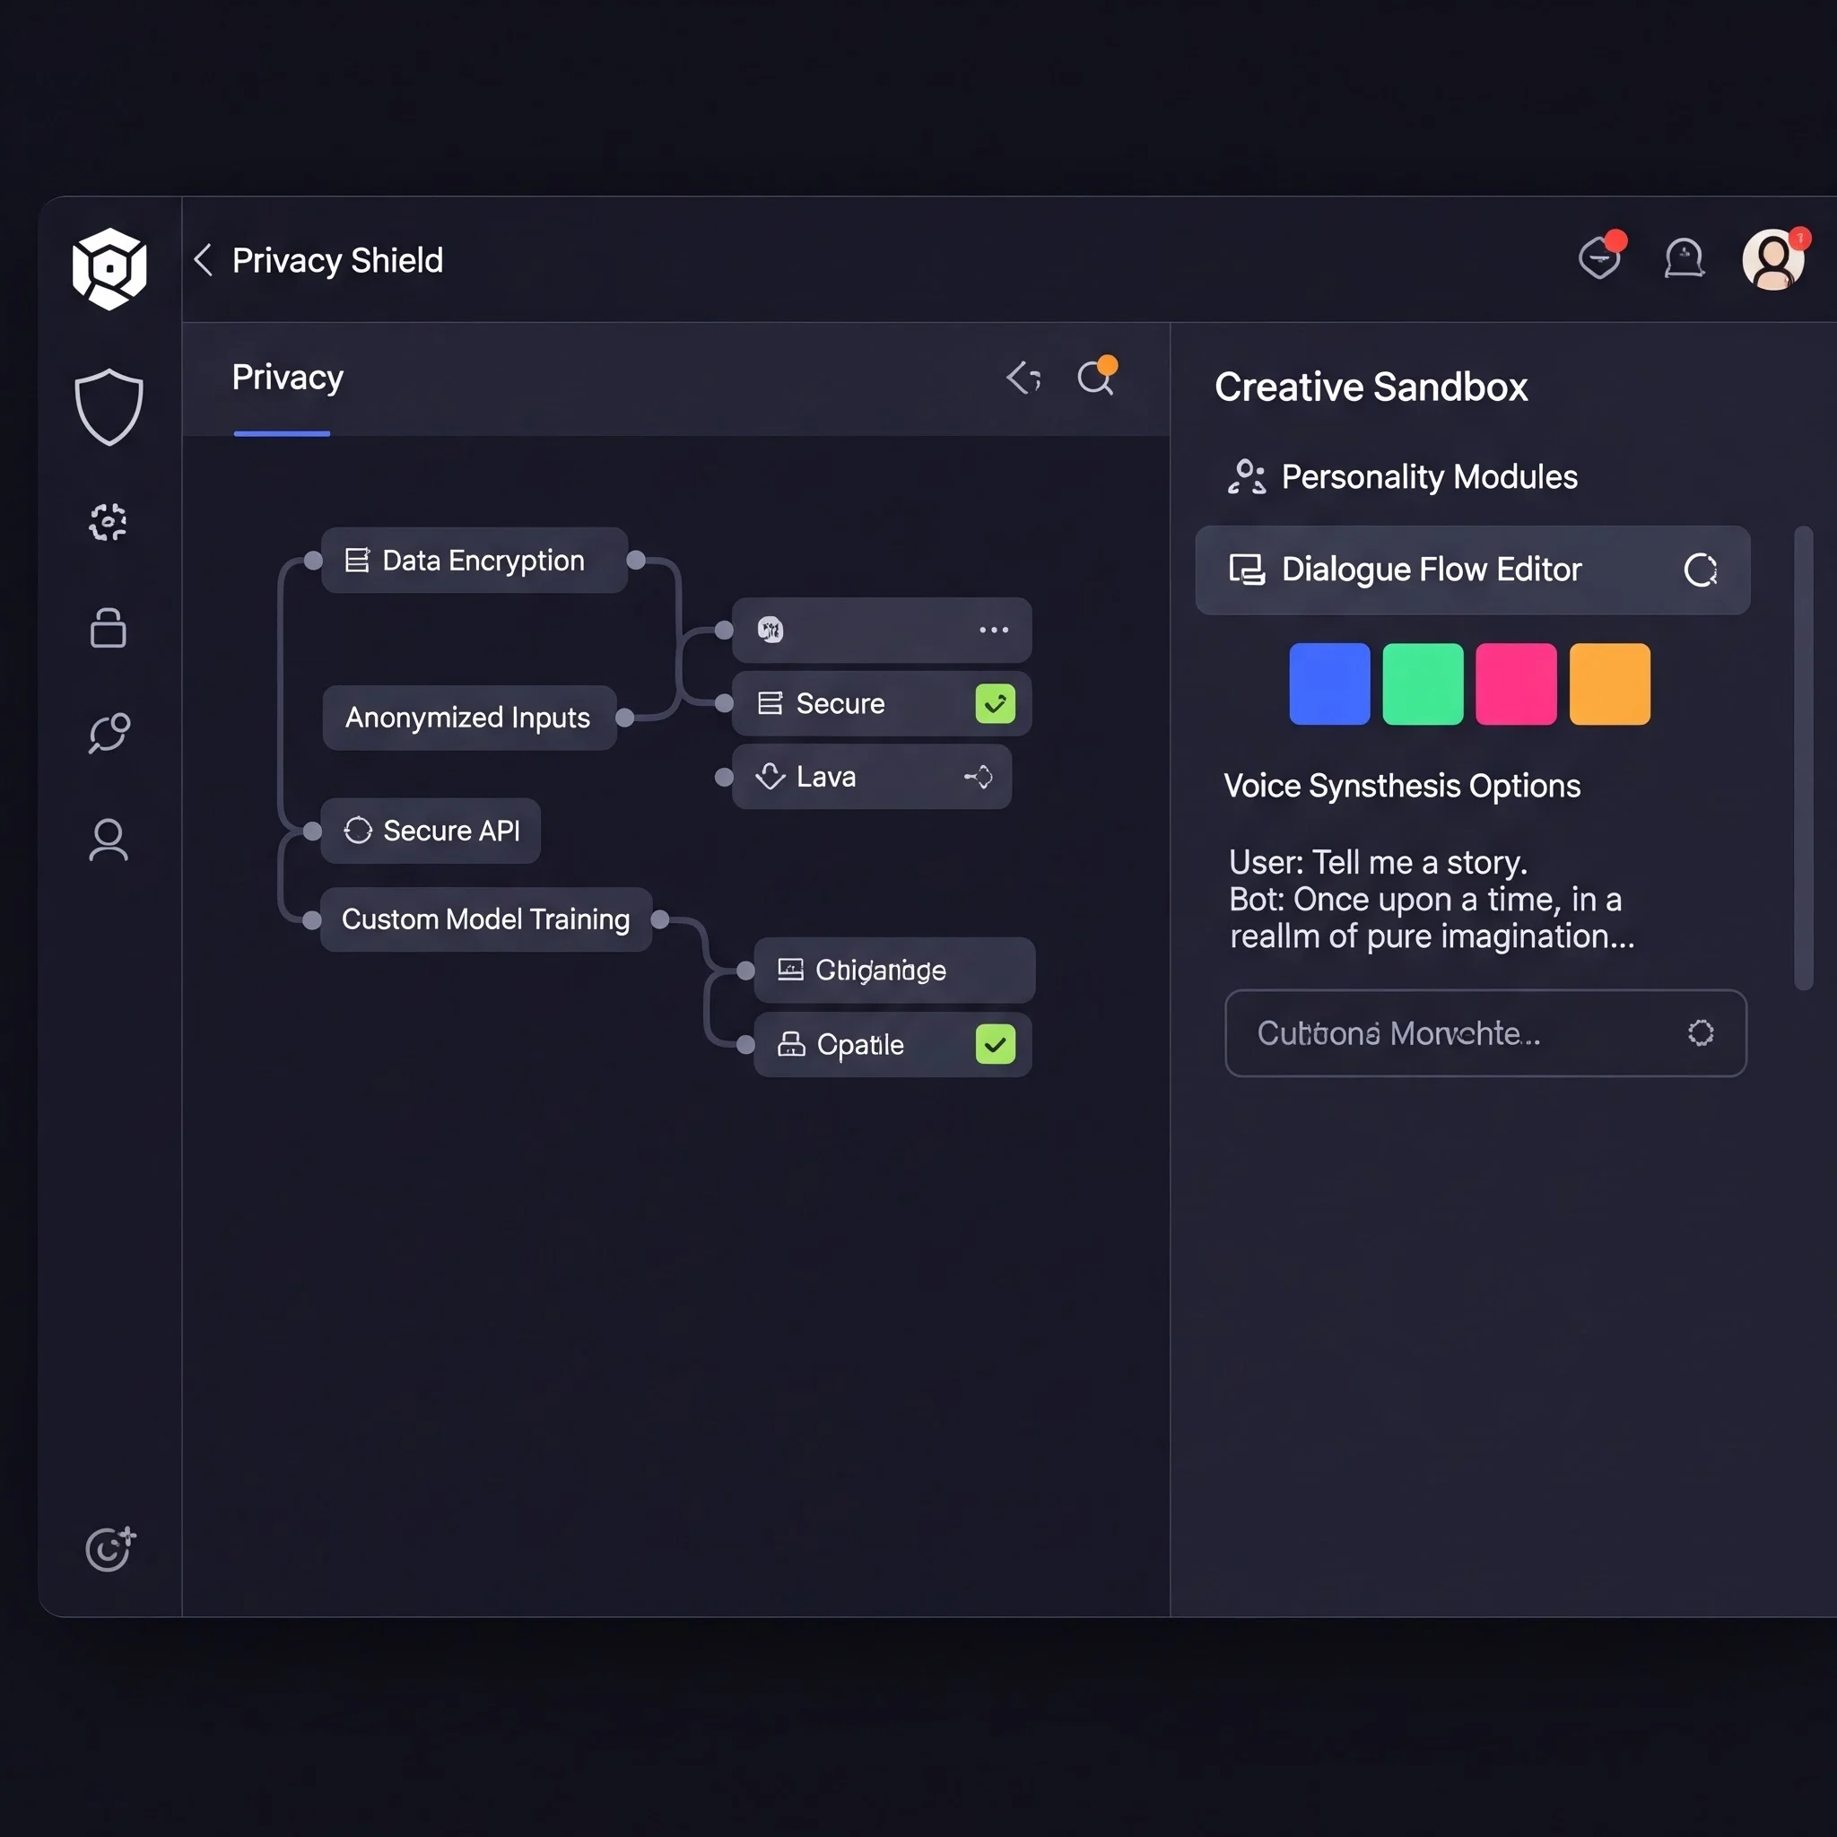
Task: Select the Custom Model Training node
Action: pos(486,918)
